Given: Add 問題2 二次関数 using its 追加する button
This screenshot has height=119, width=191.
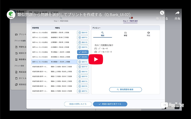Looking at the screenshot, I should (83, 71).
